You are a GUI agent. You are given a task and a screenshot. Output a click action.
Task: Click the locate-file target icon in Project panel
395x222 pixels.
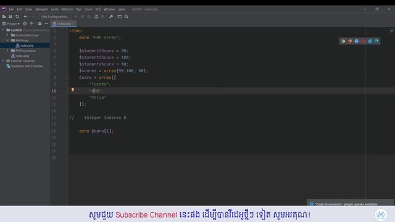coord(25,23)
